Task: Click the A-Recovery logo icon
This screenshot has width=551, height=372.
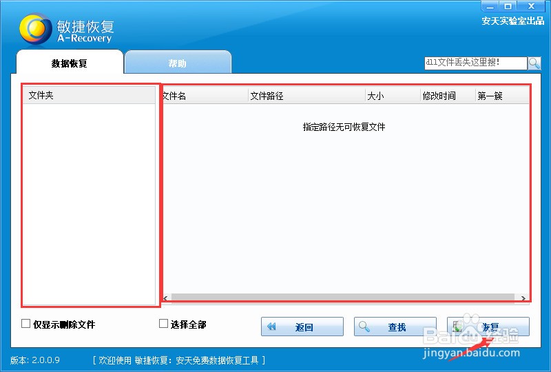Action: [x=35, y=28]
